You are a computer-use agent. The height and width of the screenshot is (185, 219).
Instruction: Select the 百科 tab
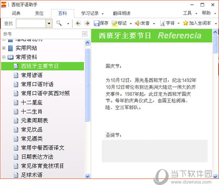tap(63, 14)
